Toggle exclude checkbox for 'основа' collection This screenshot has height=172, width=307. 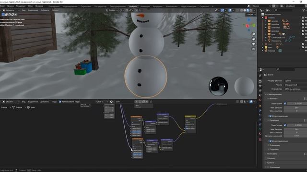303,18
